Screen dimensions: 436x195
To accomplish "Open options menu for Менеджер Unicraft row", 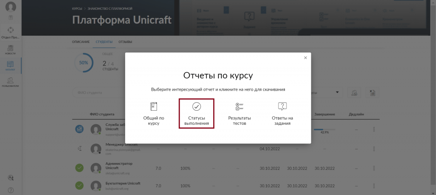I will 374,149.
